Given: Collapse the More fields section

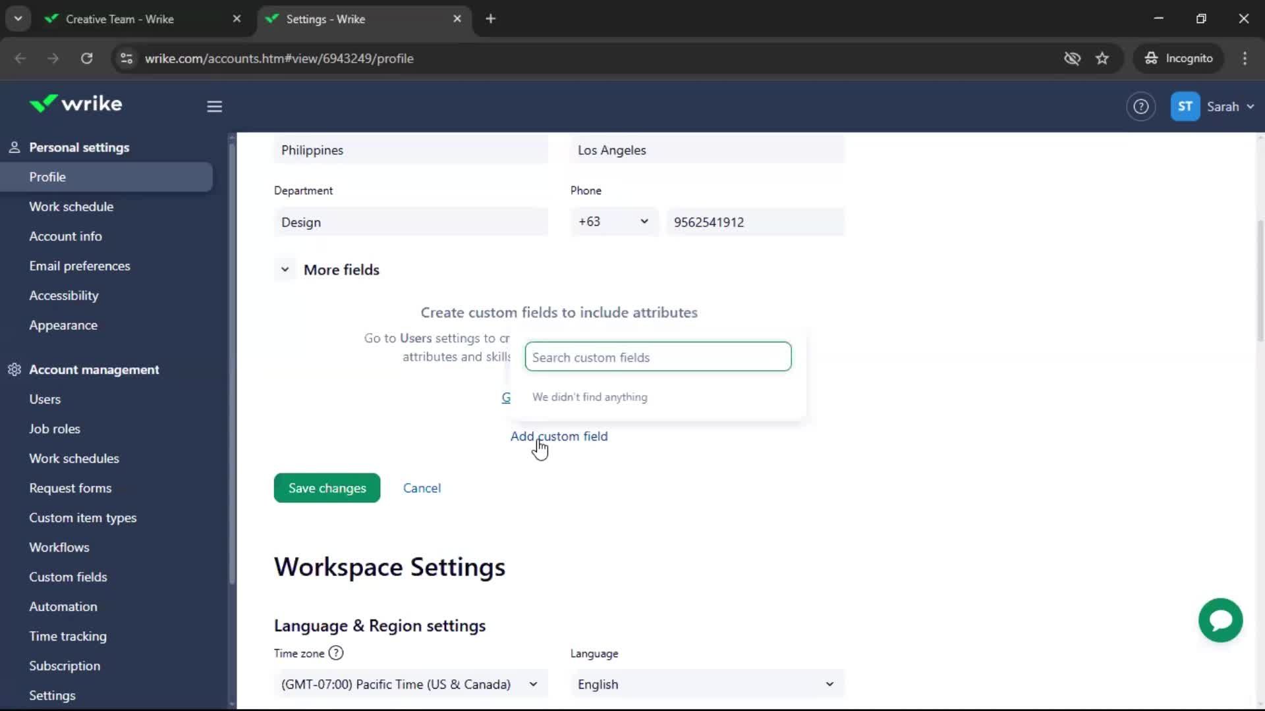Looking at the screenshot, I should [285, 270].
